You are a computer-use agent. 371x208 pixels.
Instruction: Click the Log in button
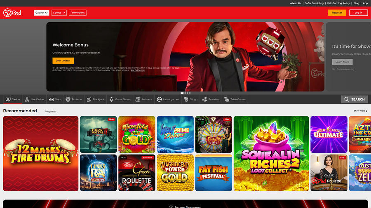(358, 13)
